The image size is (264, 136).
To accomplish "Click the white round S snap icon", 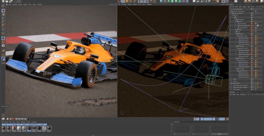I will click(3, 45).
